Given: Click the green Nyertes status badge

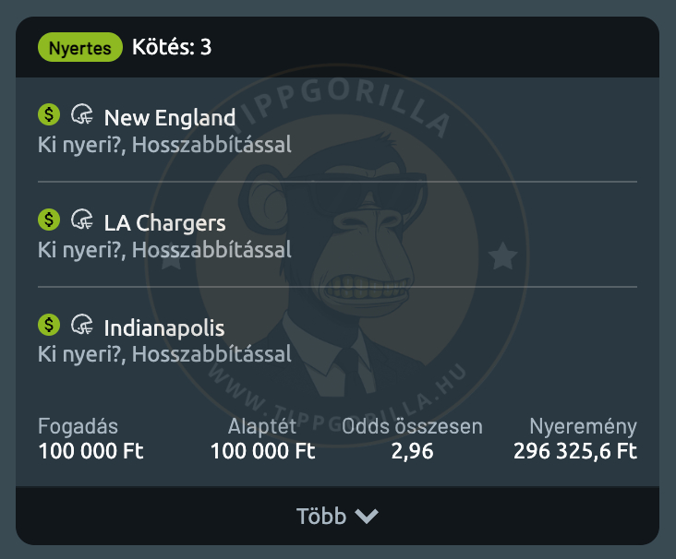Looking at the screenshot, I should click(80, 46).
